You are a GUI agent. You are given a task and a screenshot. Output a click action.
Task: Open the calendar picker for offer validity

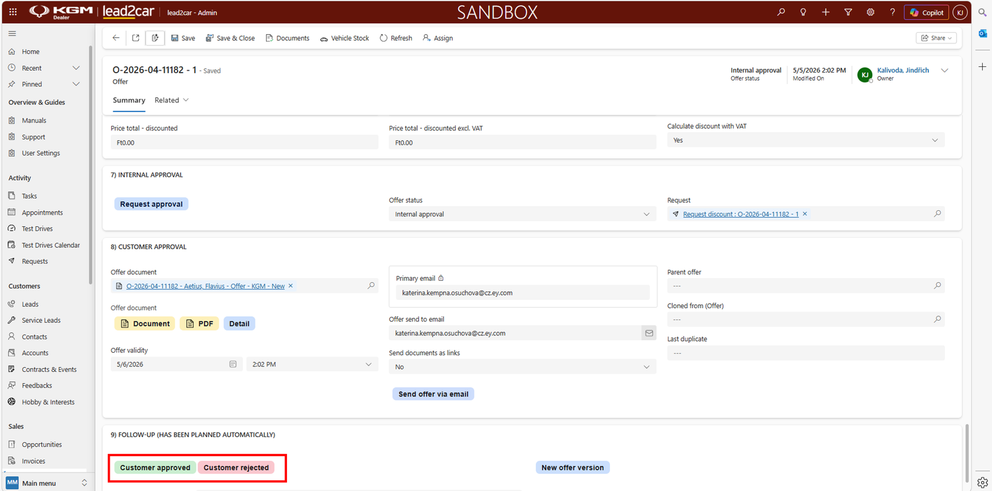[233, 364]
